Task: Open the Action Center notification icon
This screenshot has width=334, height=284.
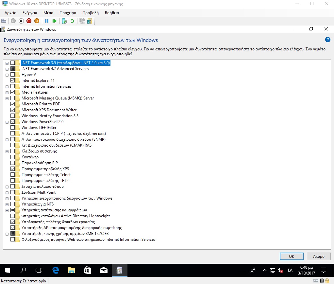Action: pyautogui.click(x=324, y=270)
